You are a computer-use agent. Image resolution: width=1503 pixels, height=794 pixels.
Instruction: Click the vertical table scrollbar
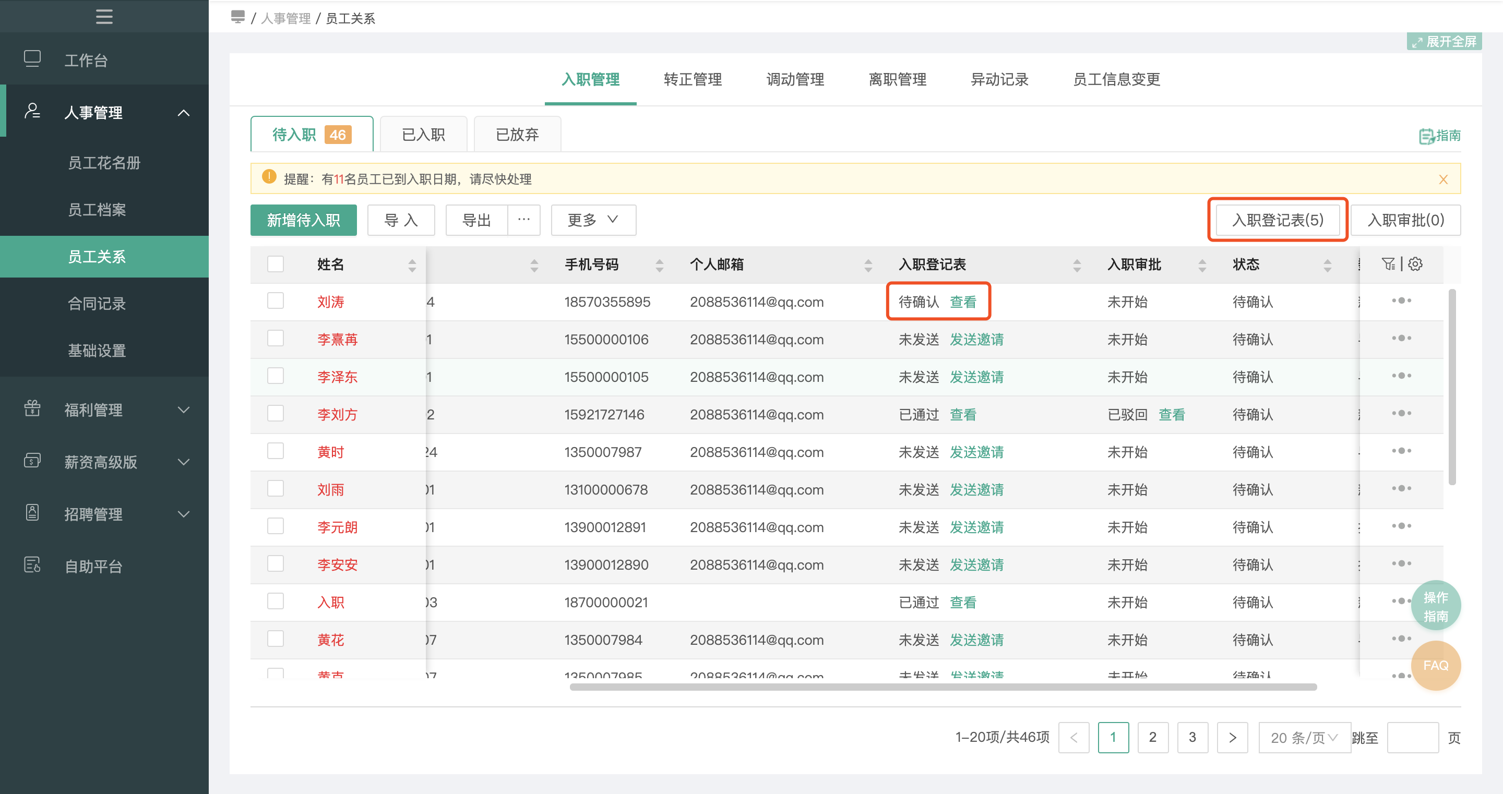[x=1452, y=387]
